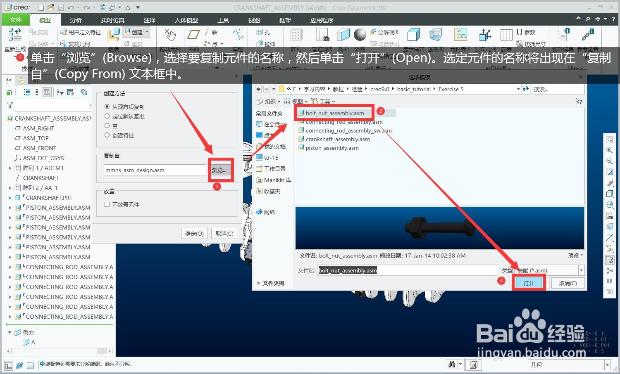The height and width of the screenshot is (374, 620).
Task: Click the 打开 (Open) button
Action: 529,283
